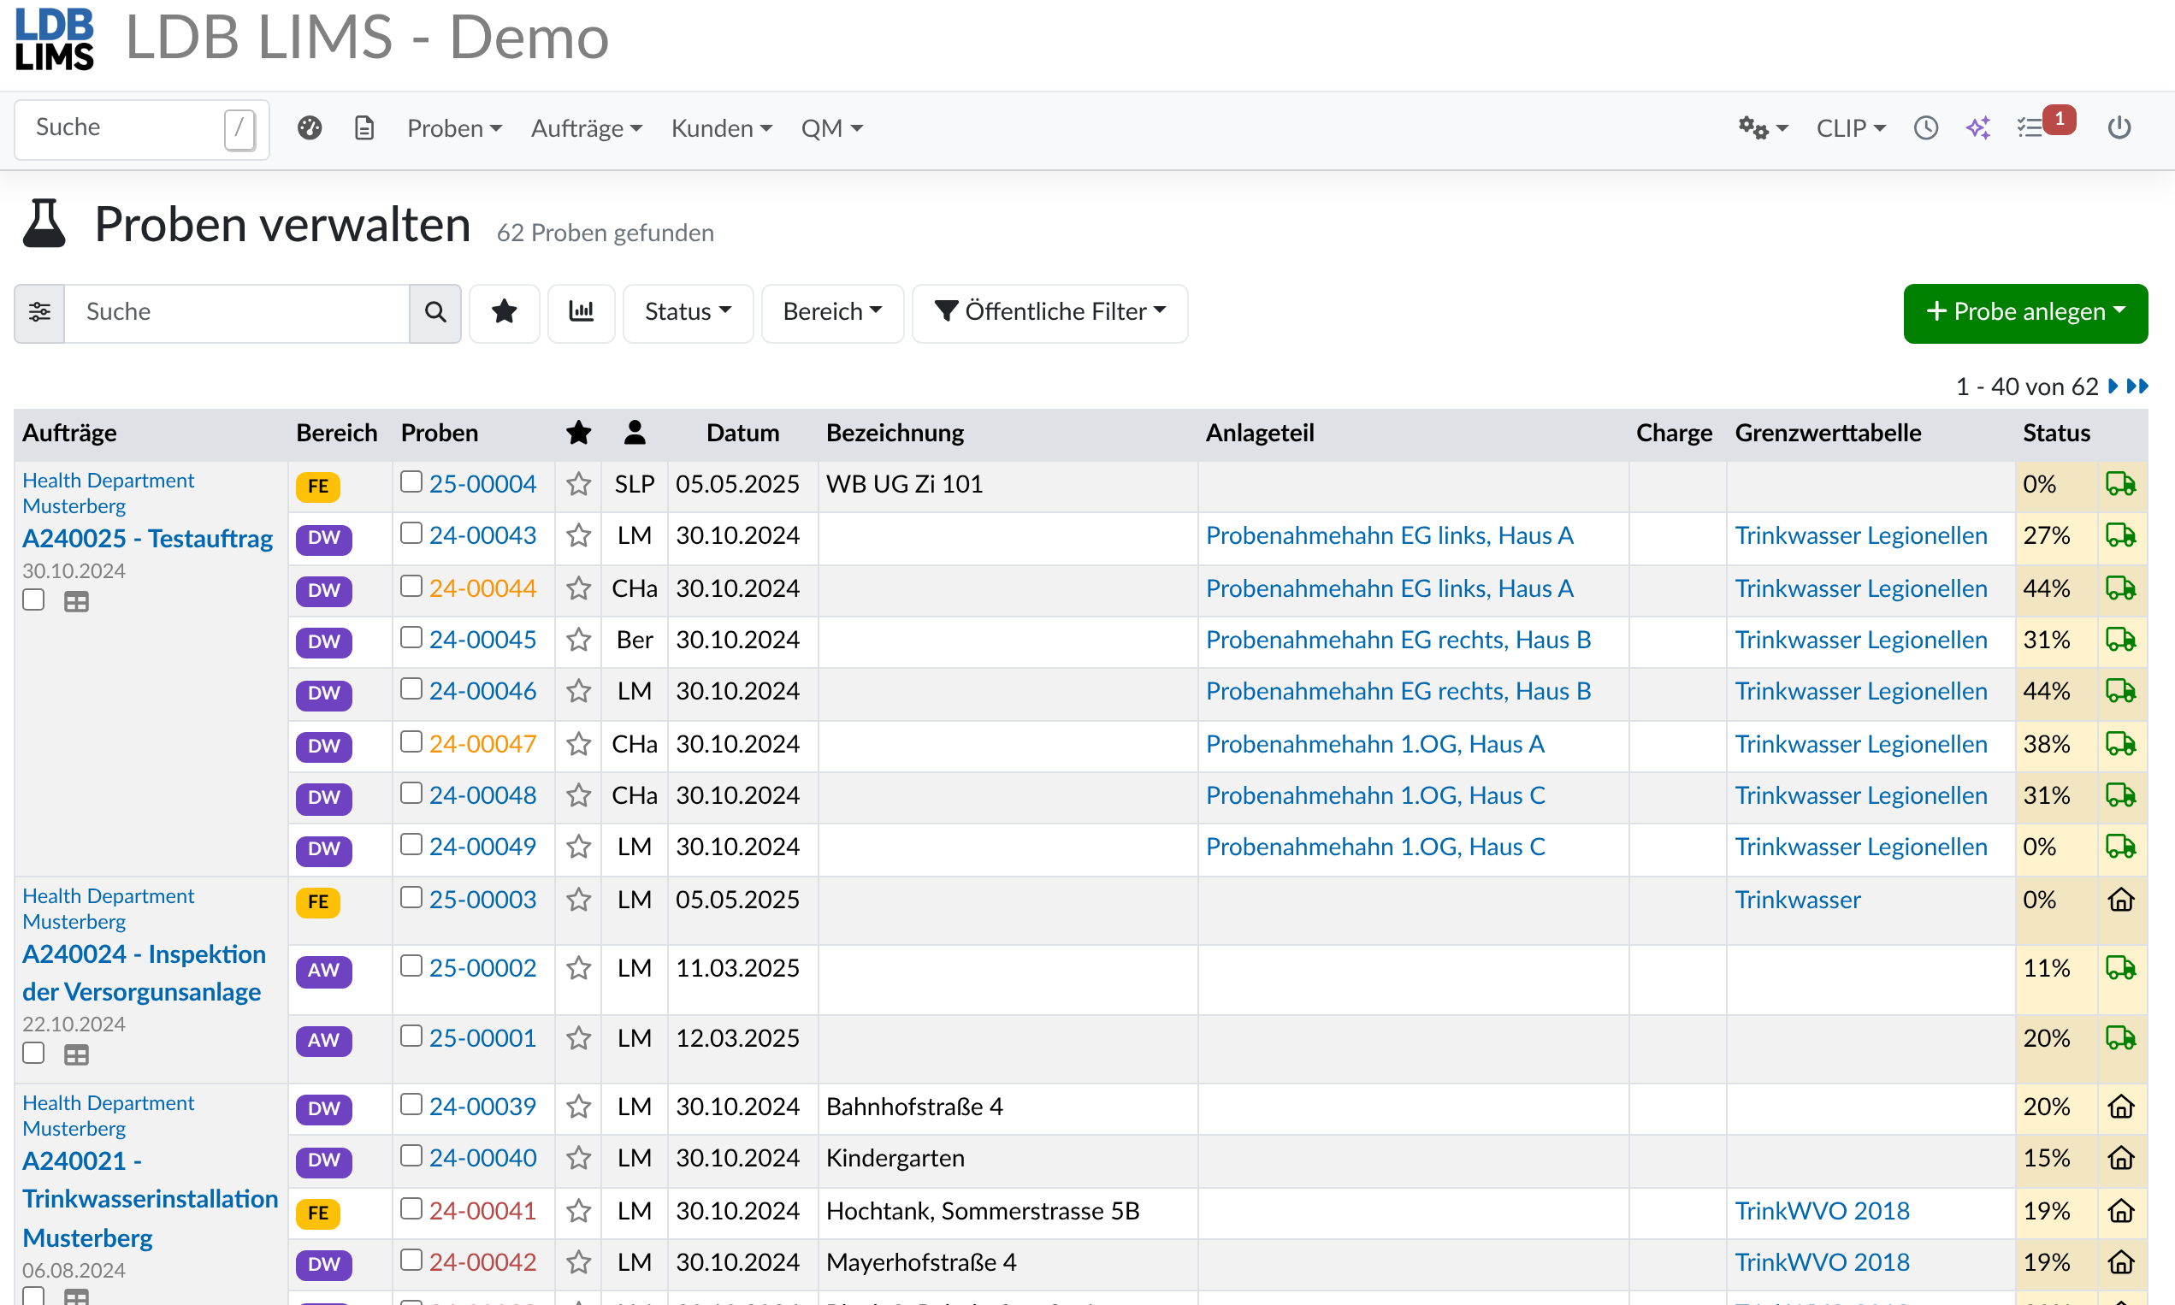Image resolution: width=2175 pixels, height=1305 pixels.
Task: Tick checkbox for sample 25-00002
Action: pyautogui.click(x=411, y=965)
